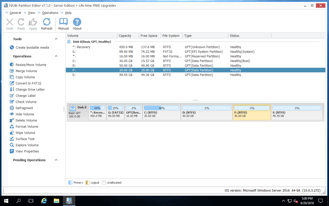329x206 pixels.
Task: Sort by the Volume column header
Action: pyautogui.click(x=92, y=36)
